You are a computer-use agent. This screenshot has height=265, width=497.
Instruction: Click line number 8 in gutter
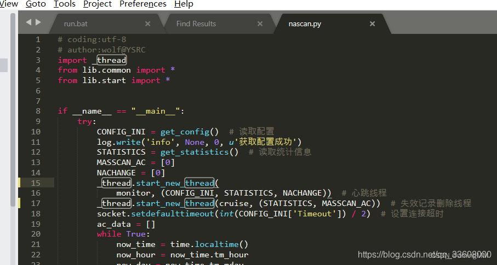click(38, 111)
